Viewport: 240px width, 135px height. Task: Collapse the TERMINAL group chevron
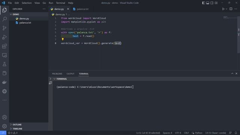click(x=54, y=79)
